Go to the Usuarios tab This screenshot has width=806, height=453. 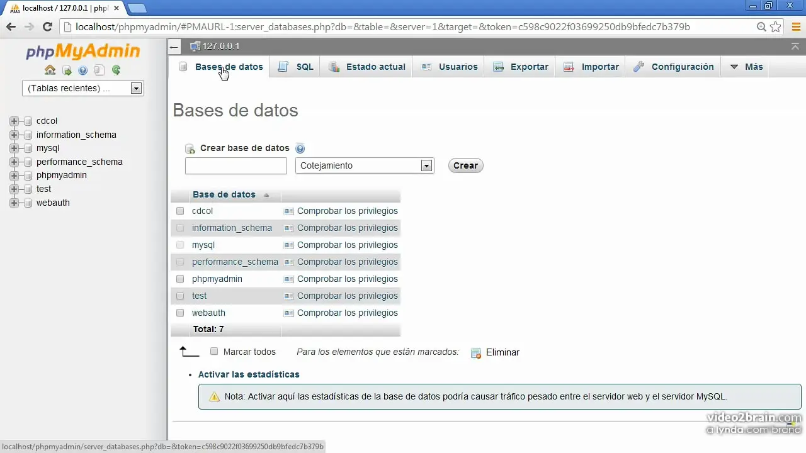450,67
